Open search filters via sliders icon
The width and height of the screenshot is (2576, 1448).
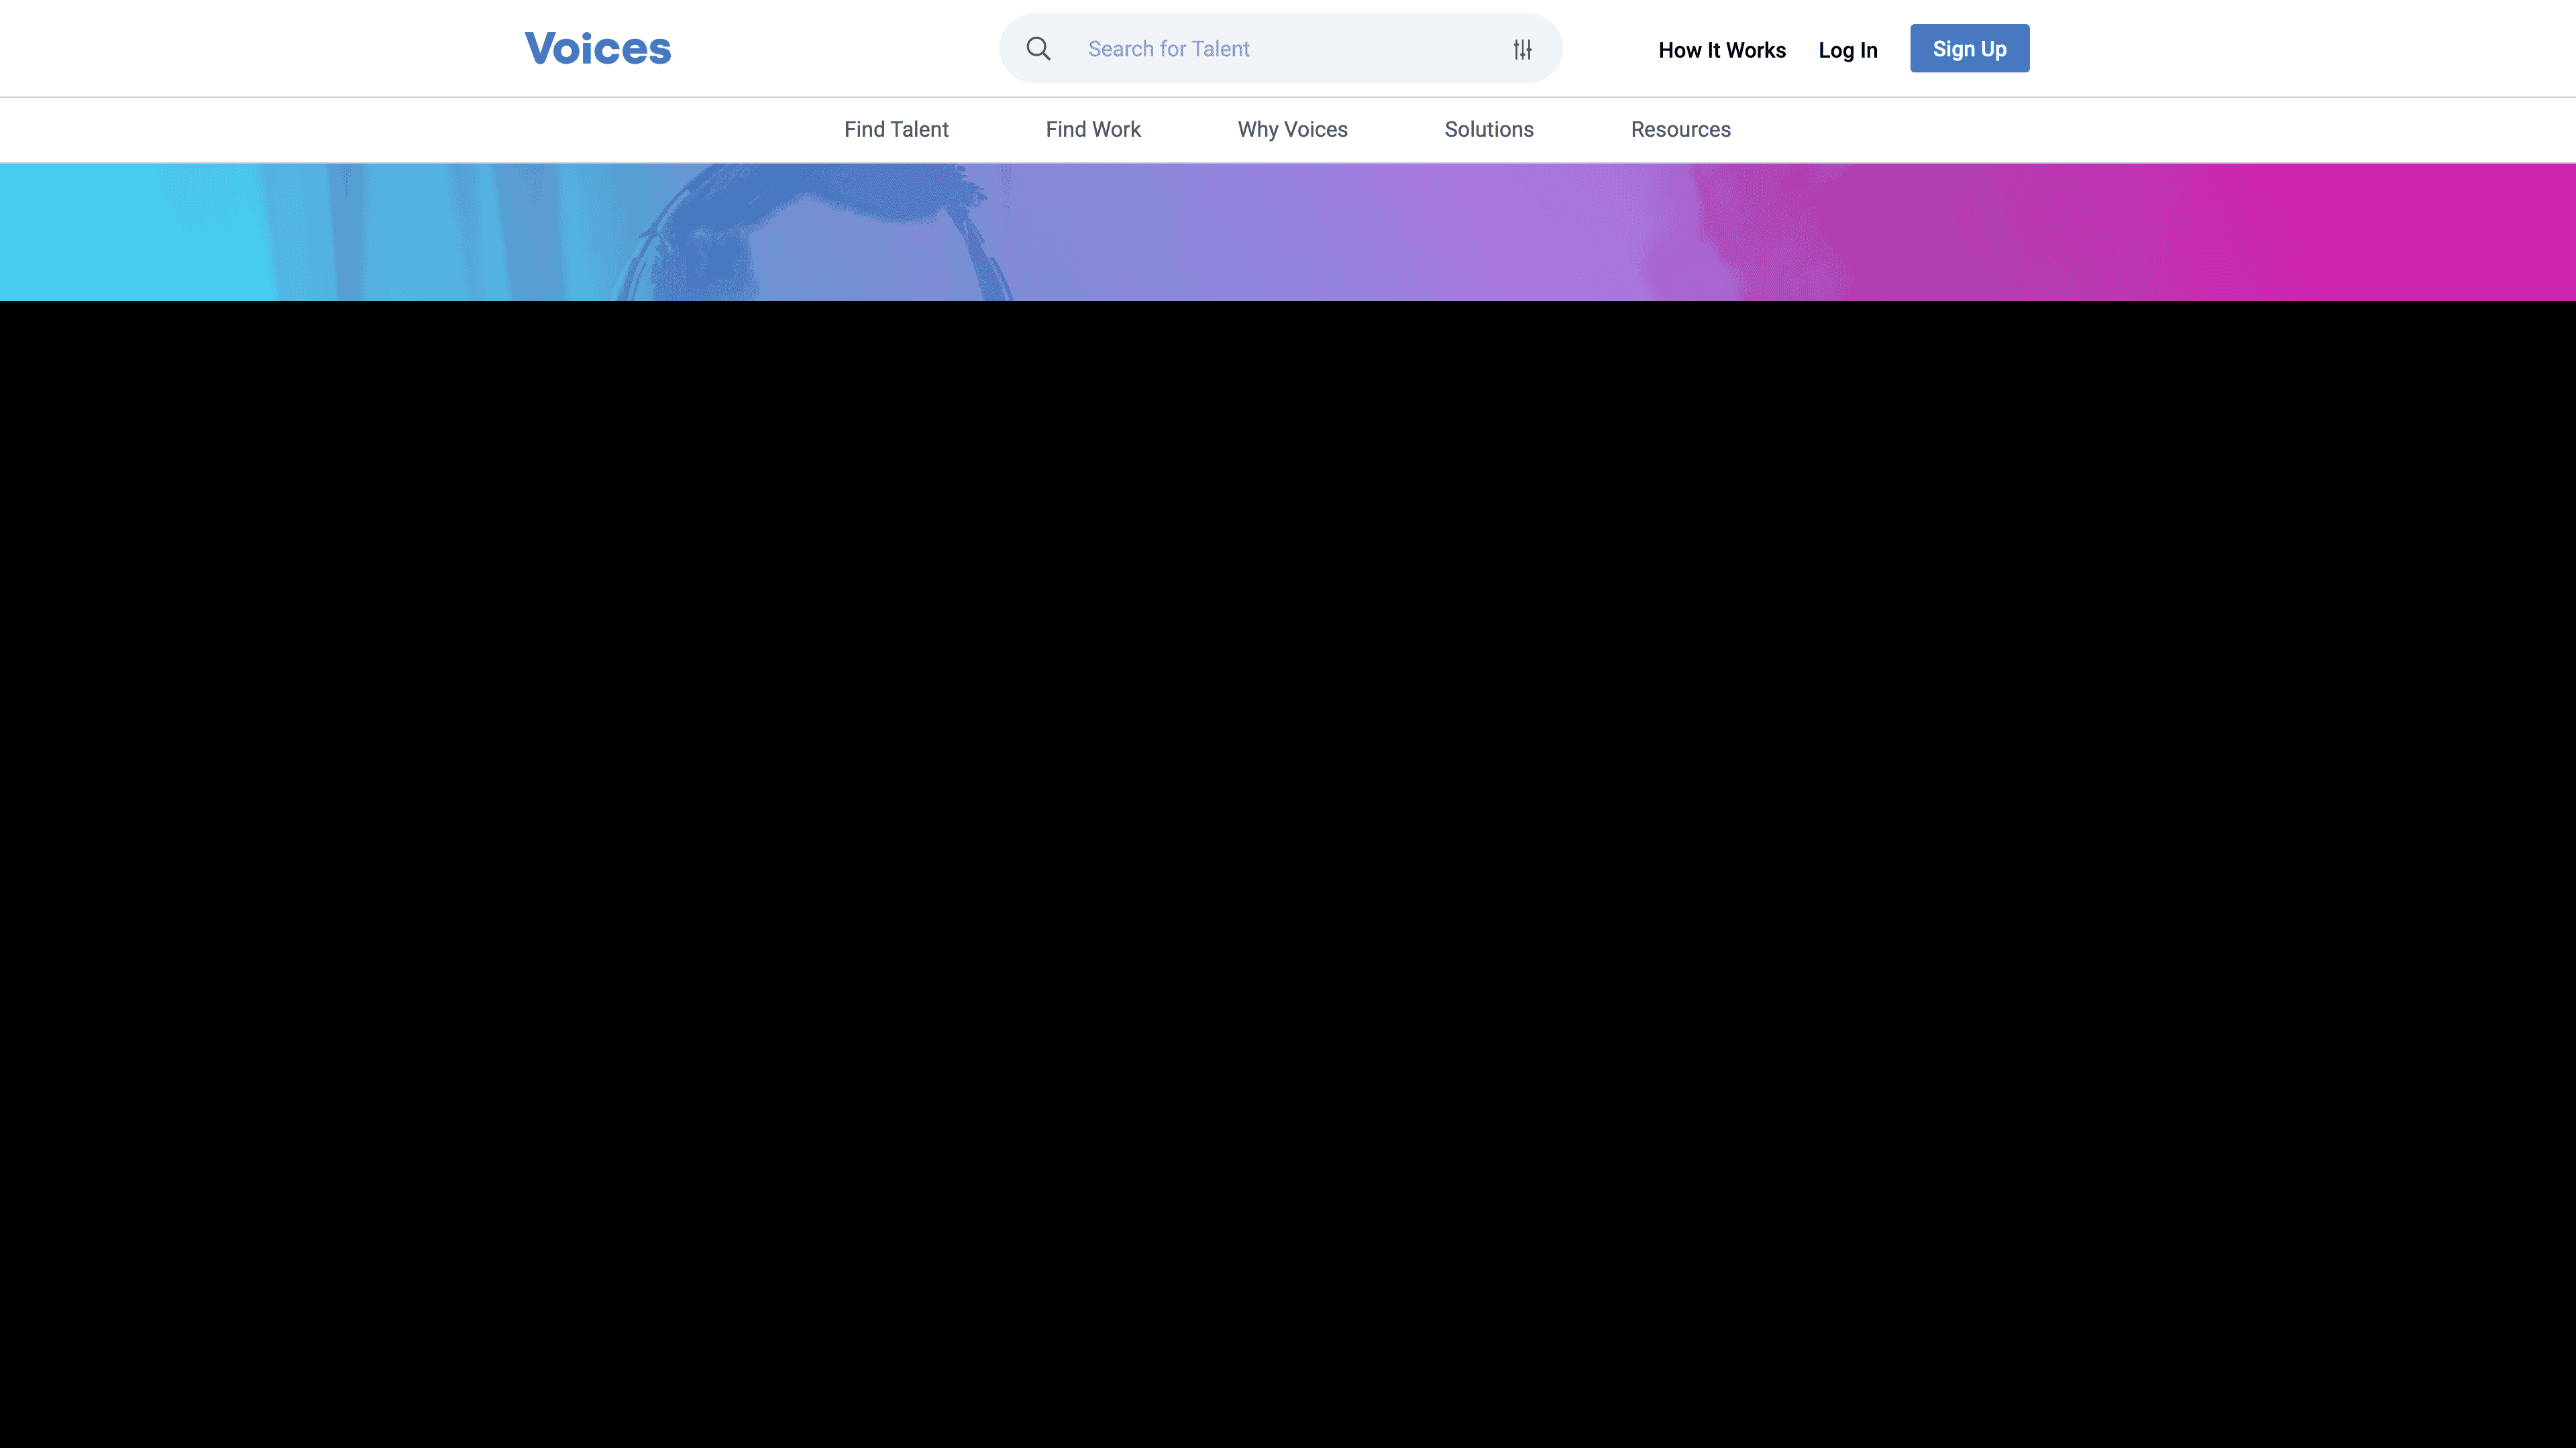click(1522, 49)
